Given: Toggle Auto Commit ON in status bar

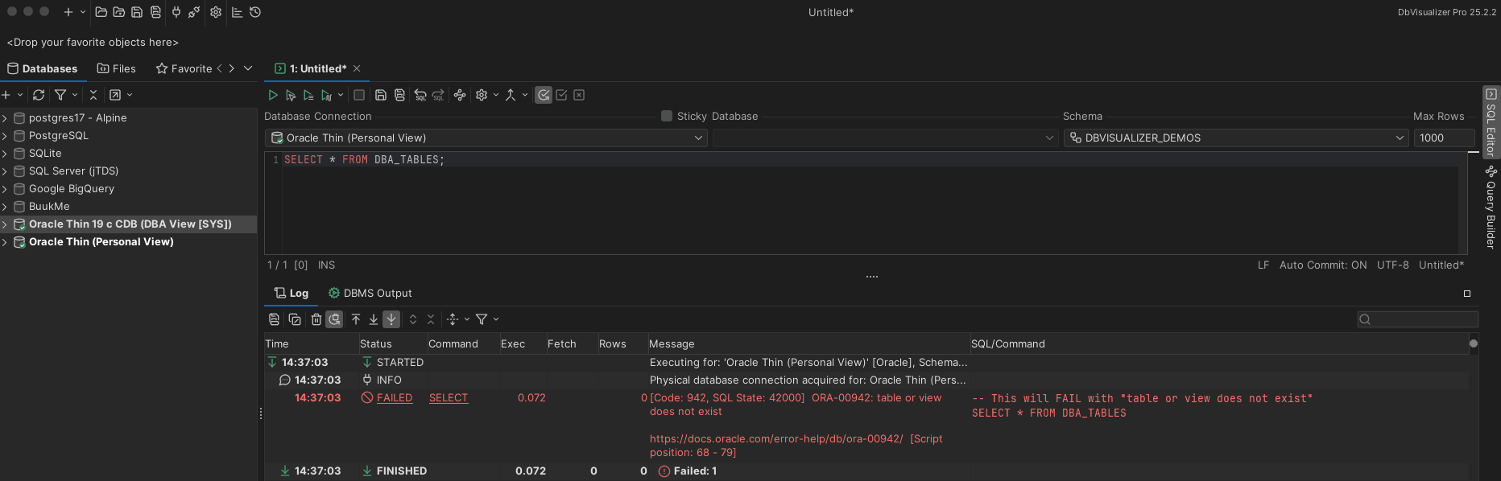Looking at the screenshot, I should (1322, 265).
